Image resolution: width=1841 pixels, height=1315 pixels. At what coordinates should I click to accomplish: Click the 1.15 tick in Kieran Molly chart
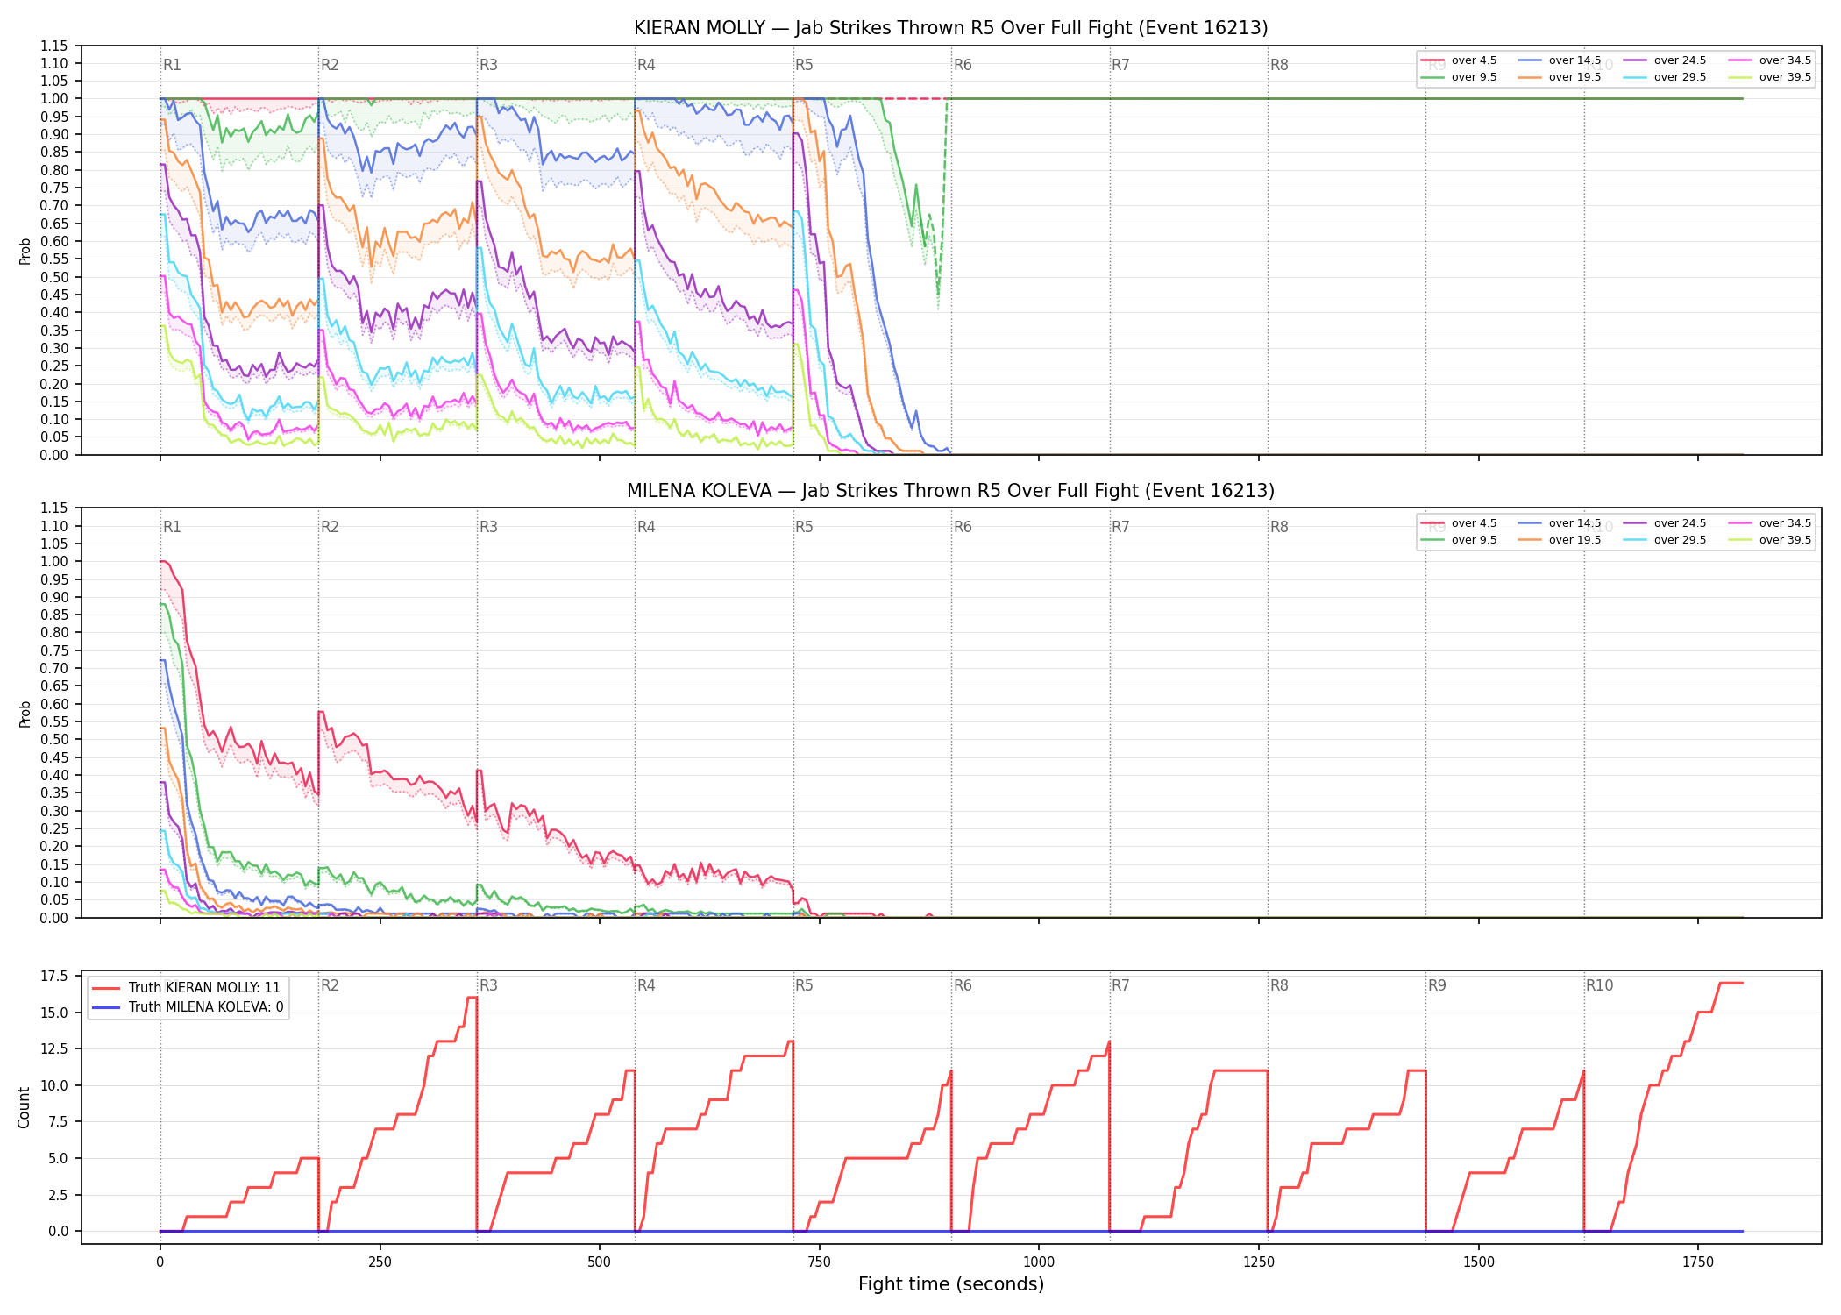click(x=54, y=46)
